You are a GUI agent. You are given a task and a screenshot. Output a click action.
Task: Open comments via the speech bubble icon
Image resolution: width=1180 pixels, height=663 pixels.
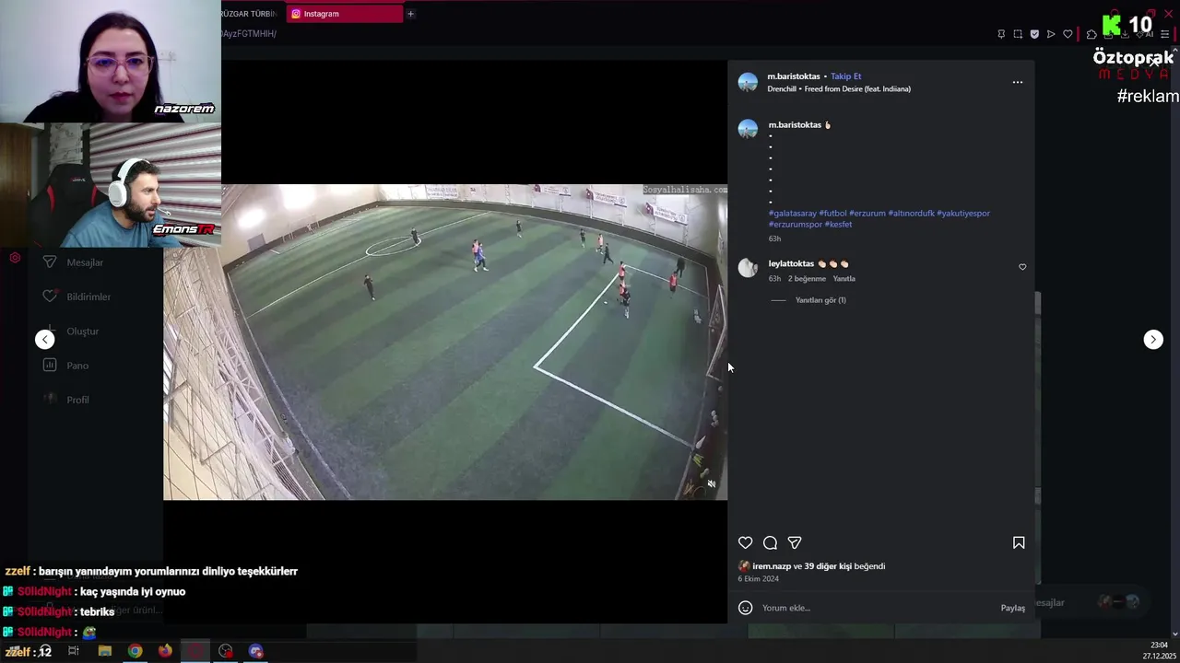pyautogui.click(x=770, y=543)
